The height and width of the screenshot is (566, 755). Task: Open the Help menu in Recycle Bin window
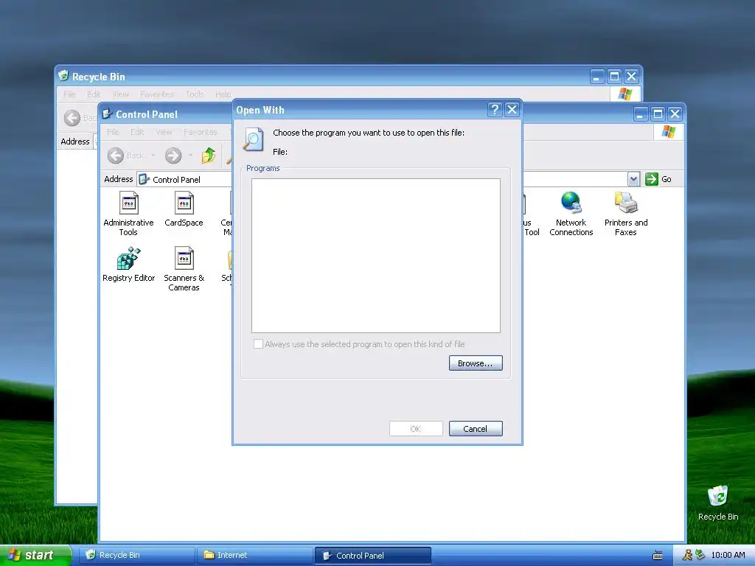[223, 94]
